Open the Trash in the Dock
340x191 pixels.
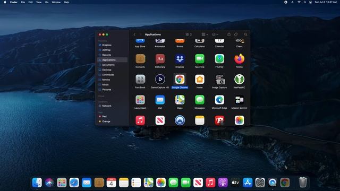tap(303, 183)
